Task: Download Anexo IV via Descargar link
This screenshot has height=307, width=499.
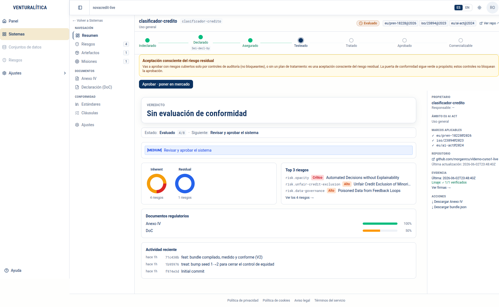Action: point(447,202)
